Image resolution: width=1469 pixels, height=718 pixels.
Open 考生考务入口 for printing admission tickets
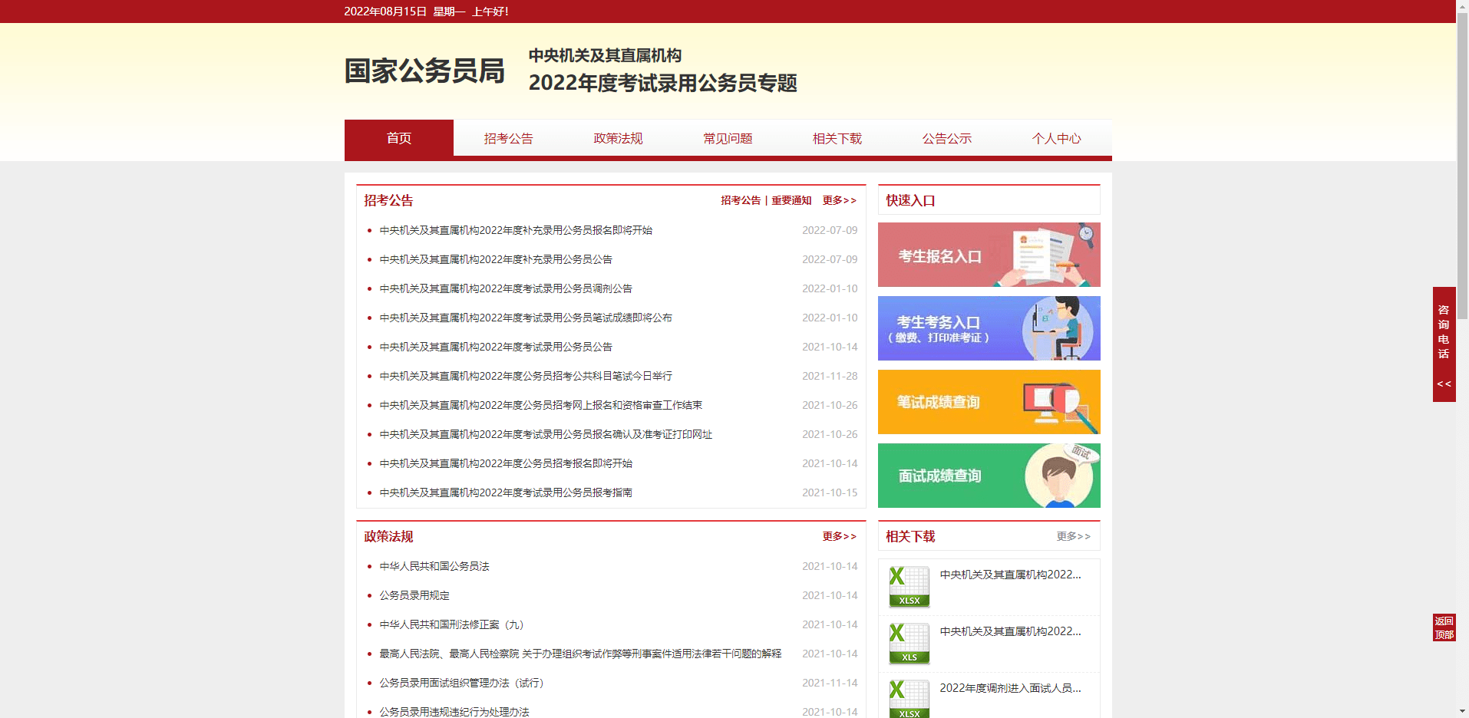pyautogui.click(x=989, y=328)
